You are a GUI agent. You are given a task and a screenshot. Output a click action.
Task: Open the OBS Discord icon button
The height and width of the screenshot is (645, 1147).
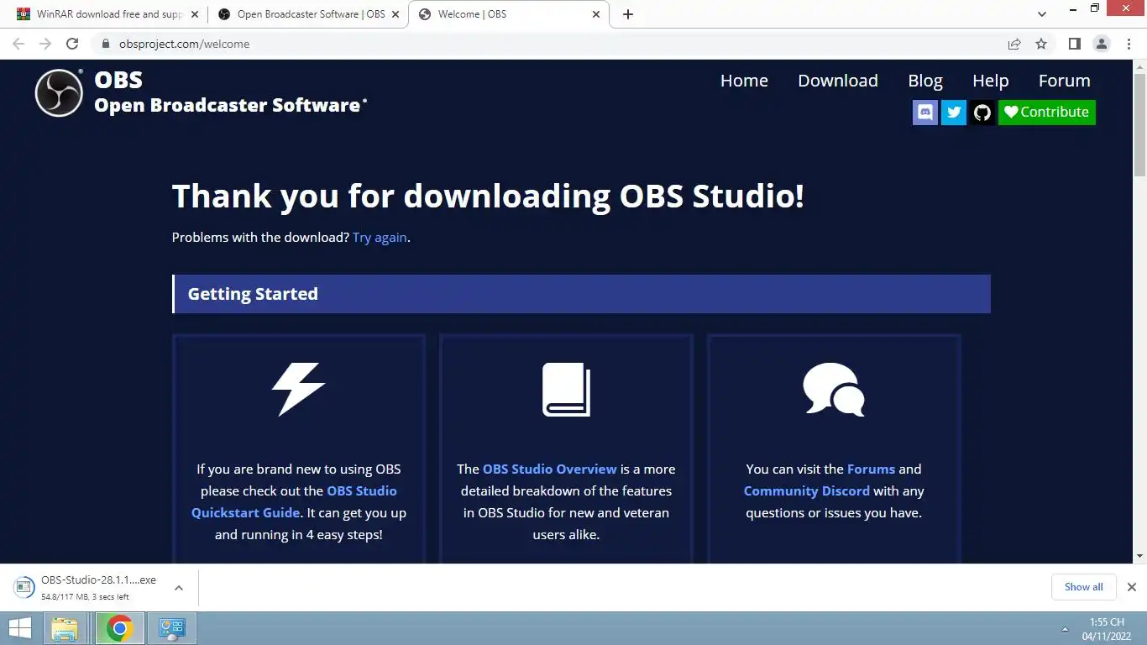[925, 112]
